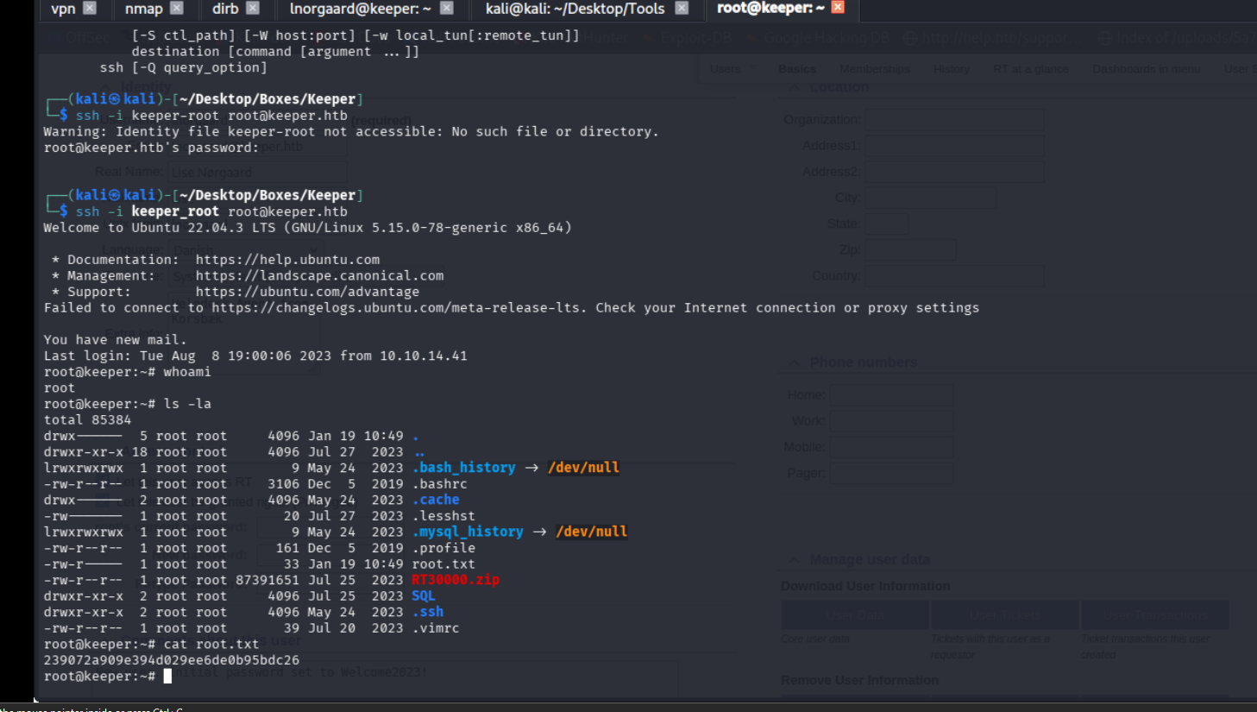
Task: Click the red RT30000.zip filename
Action: 455,580
